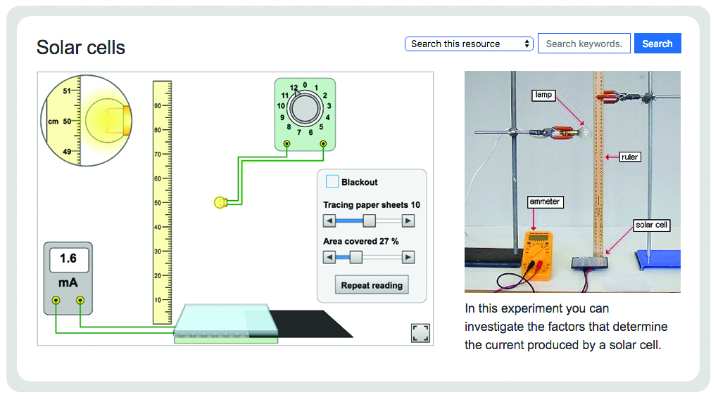Open the Search this resource dropdown
718x399 pixels.
(x=469, y=44)
